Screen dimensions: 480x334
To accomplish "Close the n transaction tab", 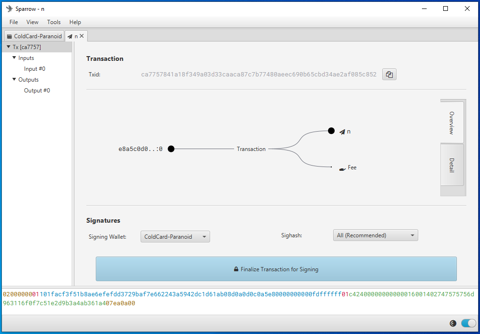I will [82, 36].
